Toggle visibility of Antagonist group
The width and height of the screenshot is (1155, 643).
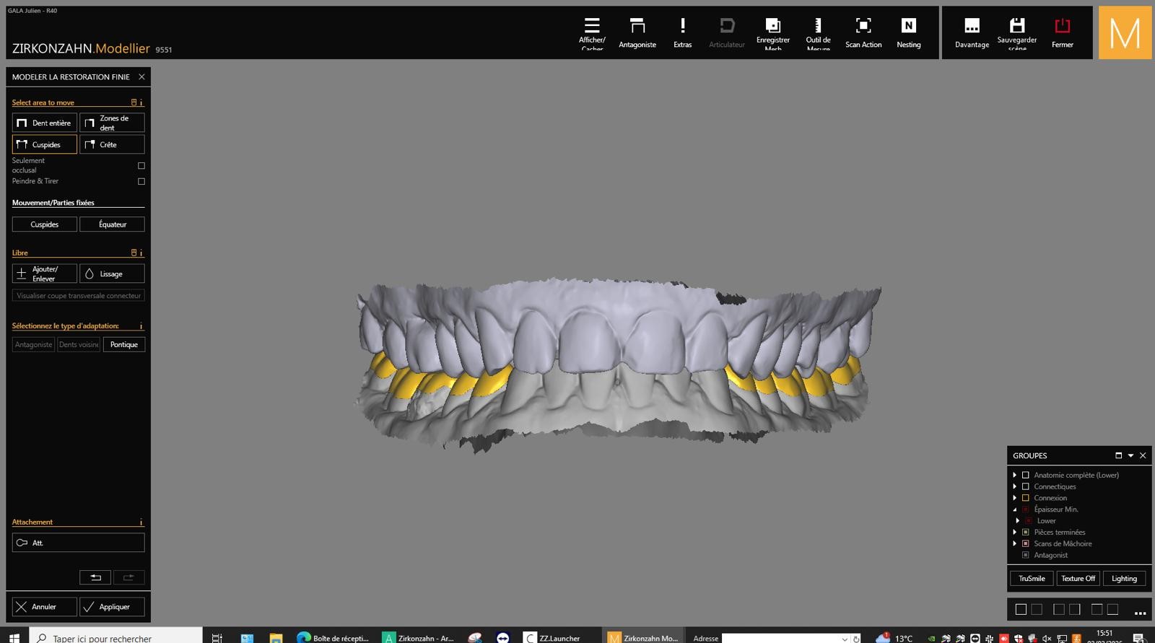pos(1025,555)
